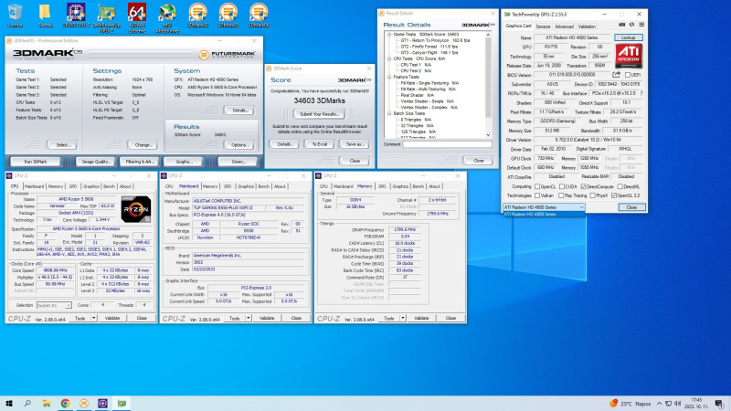Click the Result Details scrollbar thumb
This screenshot has width=731, height=411.
point(488,78)
